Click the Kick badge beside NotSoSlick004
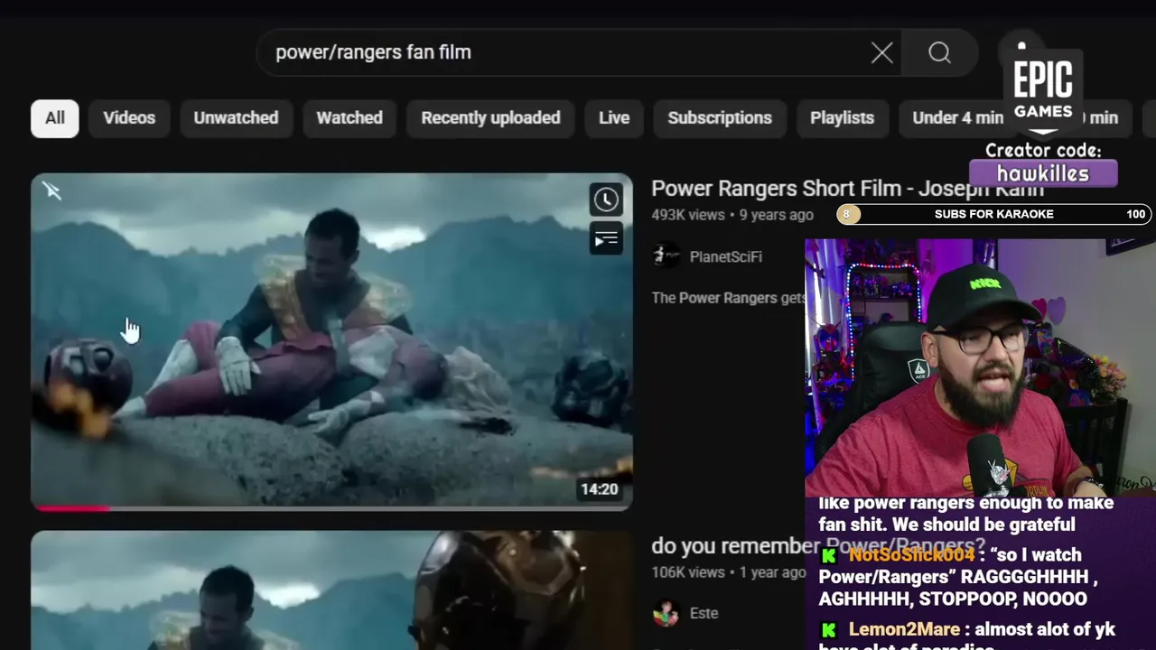 point(829,556)
